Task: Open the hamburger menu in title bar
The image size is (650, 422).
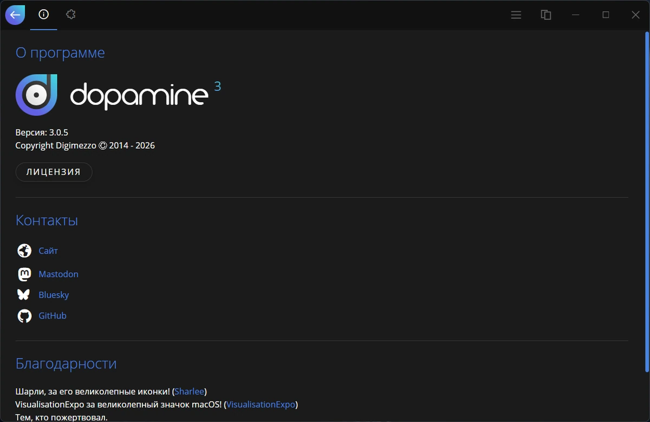Action: pyautogui.click(x=516, y=15)
